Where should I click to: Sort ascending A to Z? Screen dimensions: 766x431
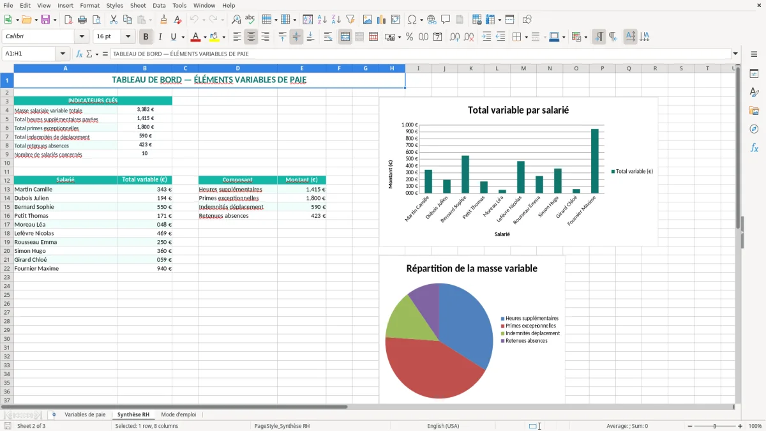[322, 20]
